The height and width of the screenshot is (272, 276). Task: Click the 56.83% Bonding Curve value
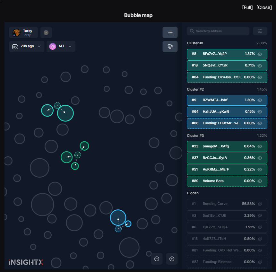click(248, 204)
